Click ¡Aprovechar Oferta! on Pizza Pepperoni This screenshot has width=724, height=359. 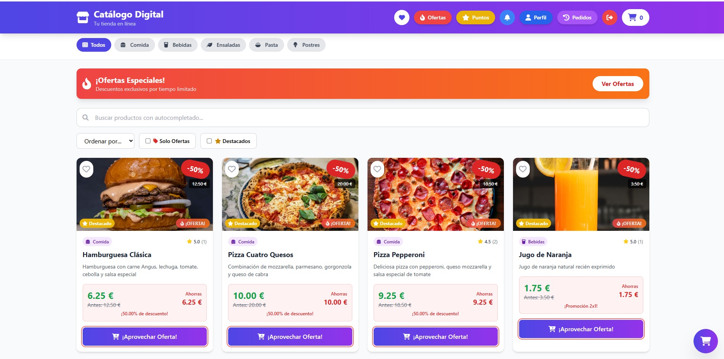click(435, 336)
